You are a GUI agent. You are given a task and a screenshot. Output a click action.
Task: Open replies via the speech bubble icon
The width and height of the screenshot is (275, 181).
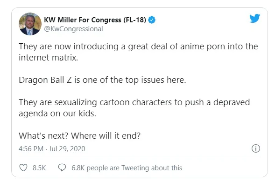[62, 168]
